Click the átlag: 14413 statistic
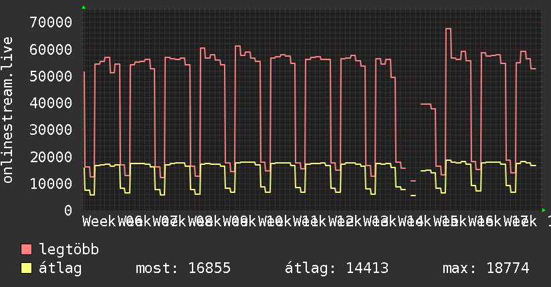Screen dimensions: 551x287 pos(336,268)
